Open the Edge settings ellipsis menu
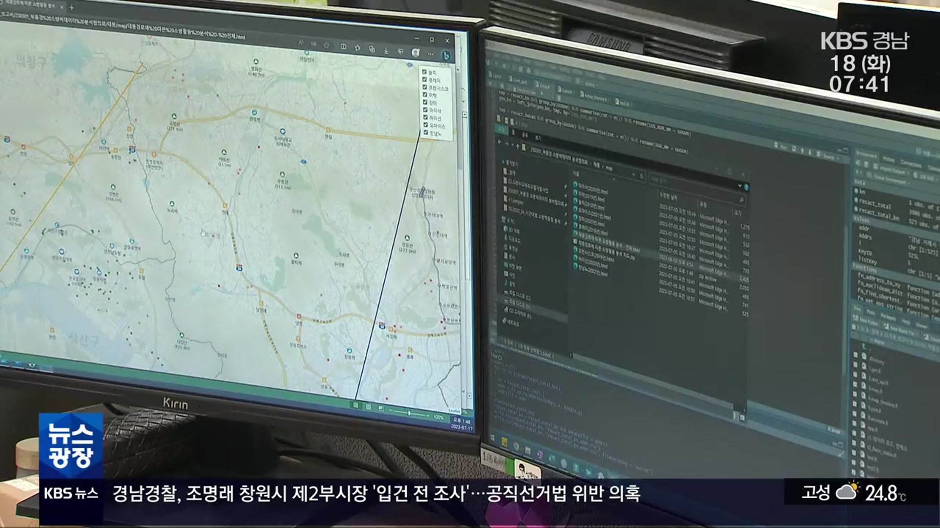The width and height of the screenshot is (940, 528). pyautogui.click(x=430, y=54)
